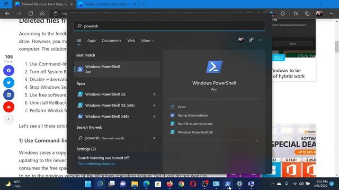Image resolution: width=339 pixels, height=190 pixels.
Task: Expand options for Windows PowerShell ISE (x86)
Action: tap(154, 106)
